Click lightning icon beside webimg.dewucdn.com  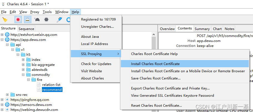tap(7, 109)
